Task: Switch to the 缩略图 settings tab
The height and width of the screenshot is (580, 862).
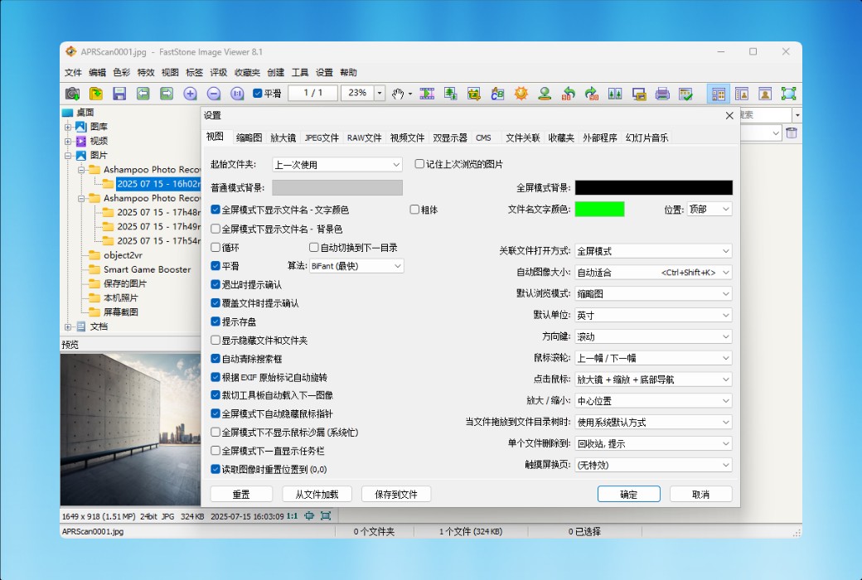Action: point(249,138)
